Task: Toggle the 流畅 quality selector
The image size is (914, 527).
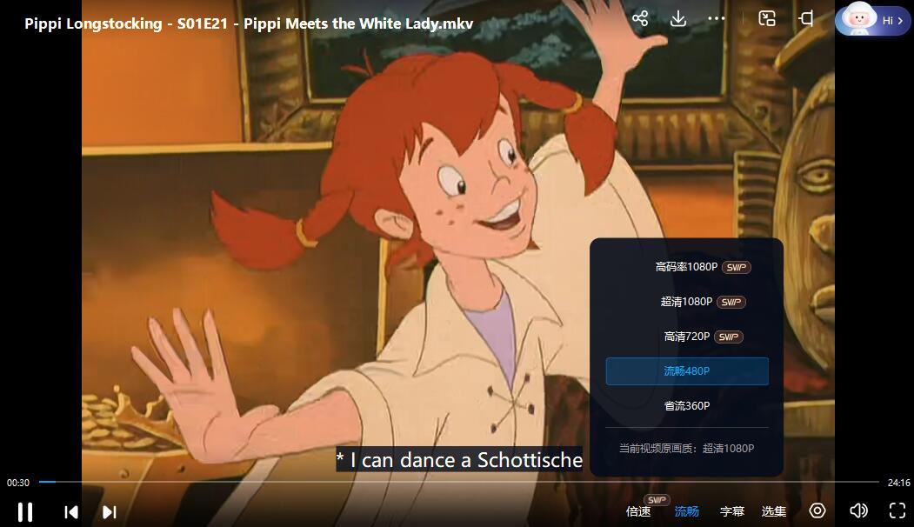Action: point(687,511)
